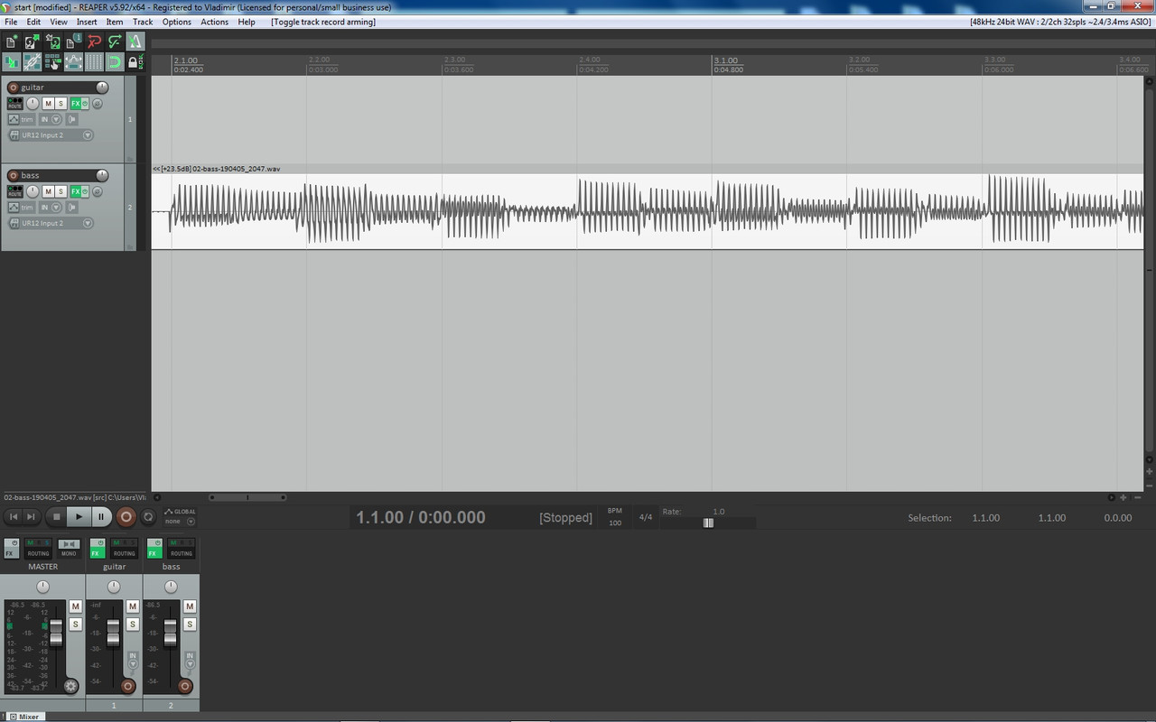Toggle the transport Repeat button

pos(148,517)
